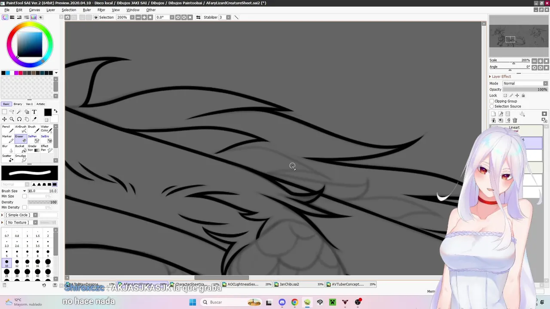Adjust the layer Opacity slider
550x309 pixels.
[x=525, y=89]
